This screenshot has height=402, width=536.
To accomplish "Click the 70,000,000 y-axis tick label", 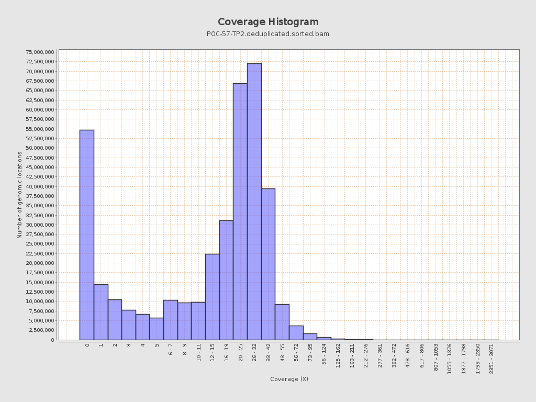I will tap(40, 71).
